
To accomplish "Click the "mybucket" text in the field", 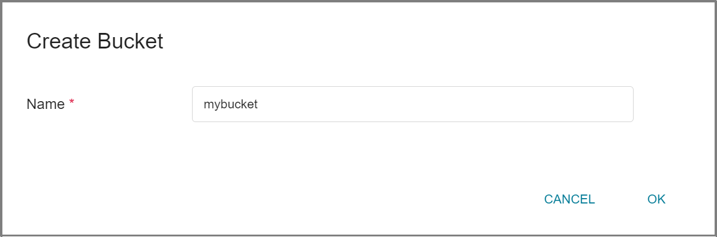I will [x=230, y=105].
